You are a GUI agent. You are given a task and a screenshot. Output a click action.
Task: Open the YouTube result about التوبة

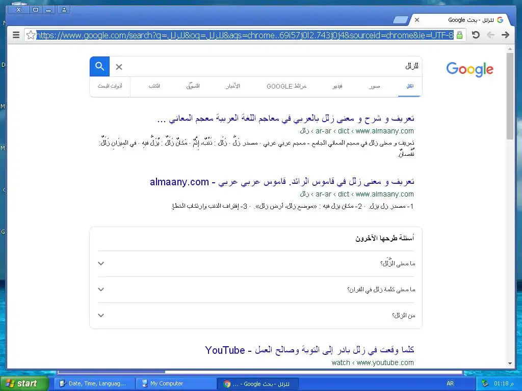309,350
